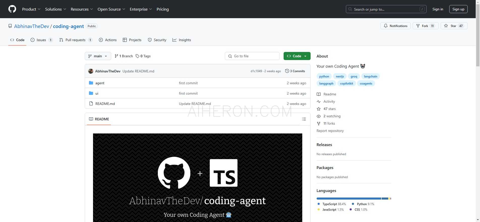
Task: Click the page vertical scrollbar
Action: tap(478, 111)
